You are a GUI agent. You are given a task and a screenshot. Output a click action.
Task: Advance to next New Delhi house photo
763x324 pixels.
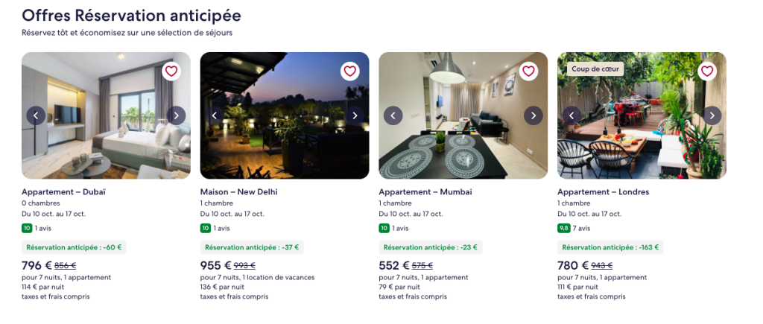(x=355, y=115)
